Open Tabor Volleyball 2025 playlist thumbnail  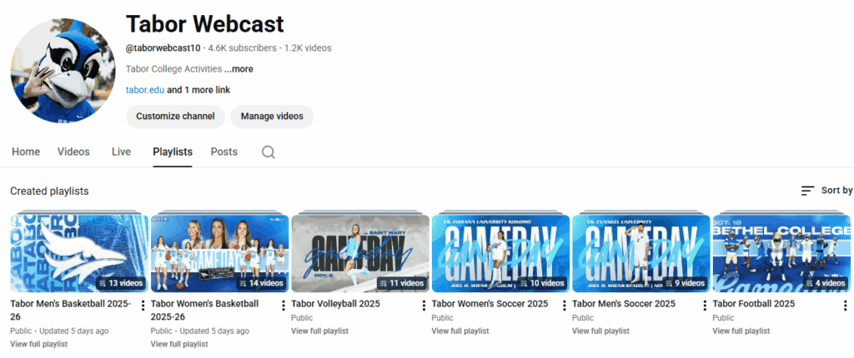[x=360, y=254]
